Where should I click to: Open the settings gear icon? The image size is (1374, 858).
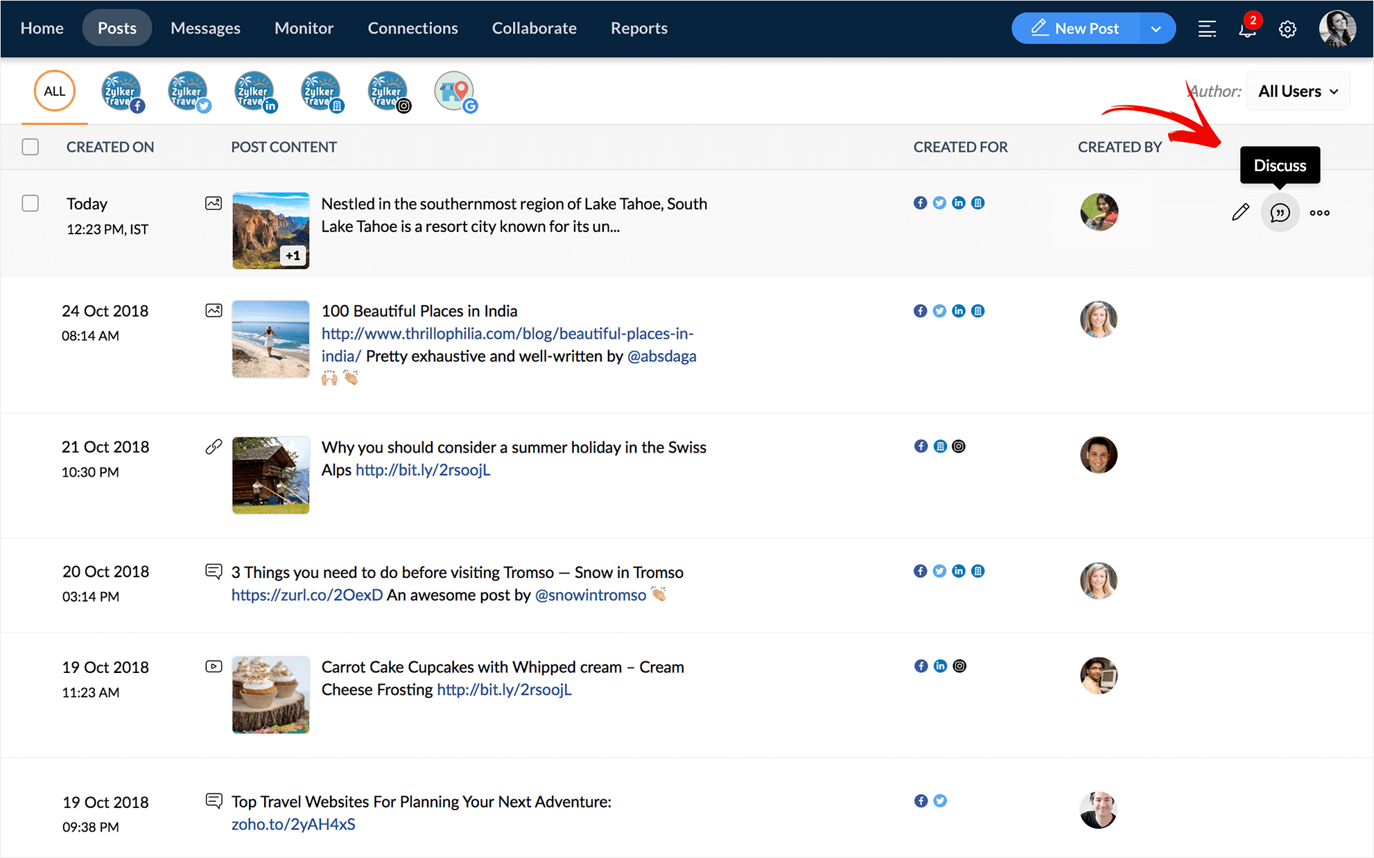[x=1287, y=29]
